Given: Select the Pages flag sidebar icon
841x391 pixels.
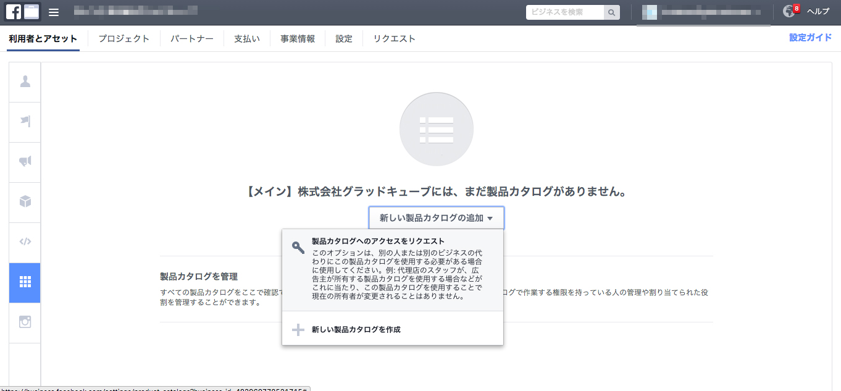Looking at the screenshot, I should click(25, 122).
